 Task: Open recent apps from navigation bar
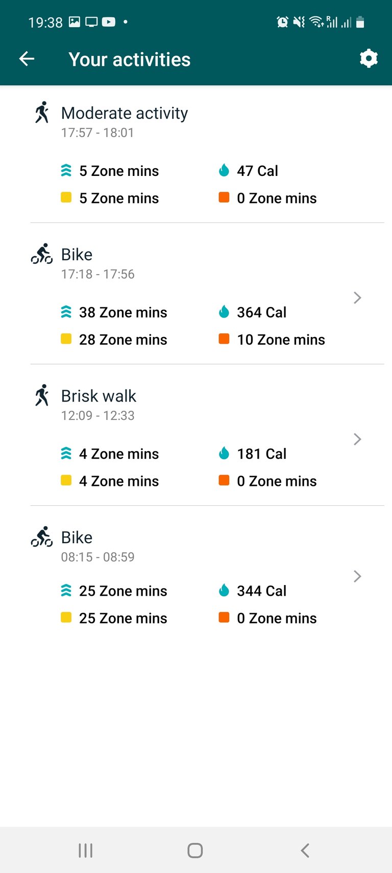tap(85, 850)
